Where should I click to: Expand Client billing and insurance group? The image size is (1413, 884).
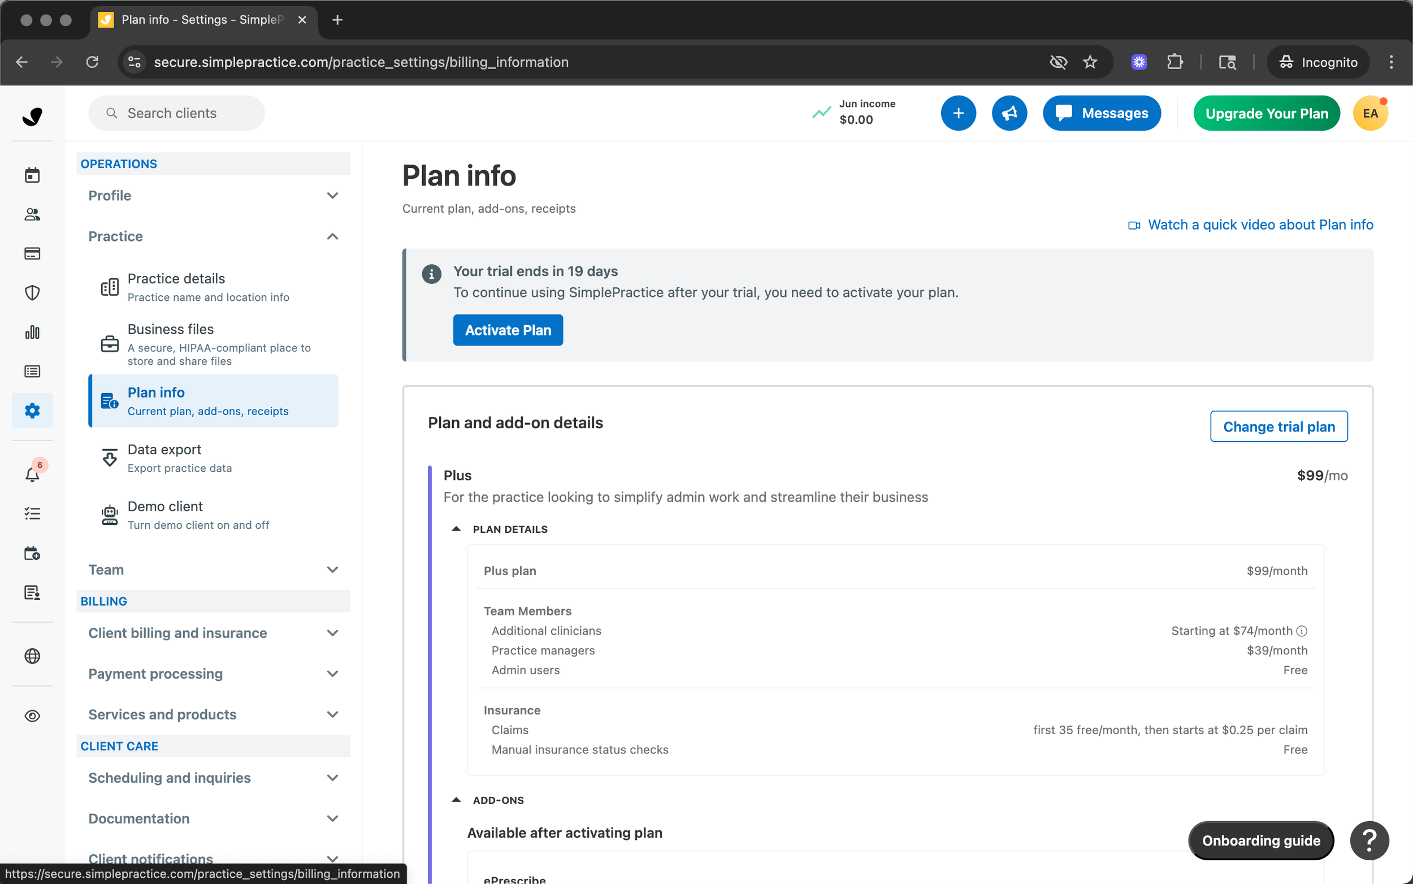click(213, 632)
